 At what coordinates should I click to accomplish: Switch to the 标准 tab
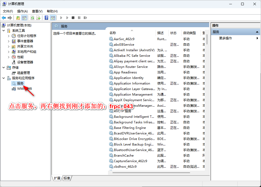[67, 178]
